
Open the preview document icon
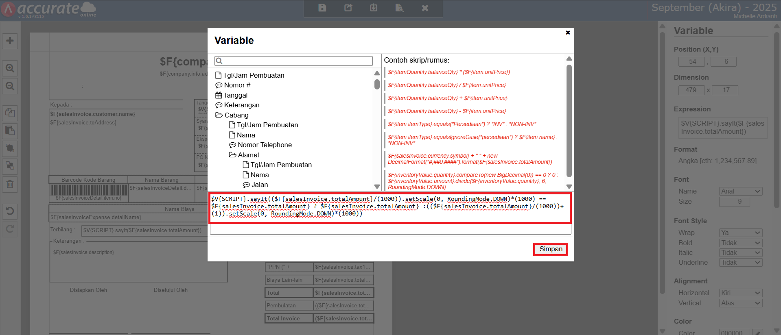[399, 8]
